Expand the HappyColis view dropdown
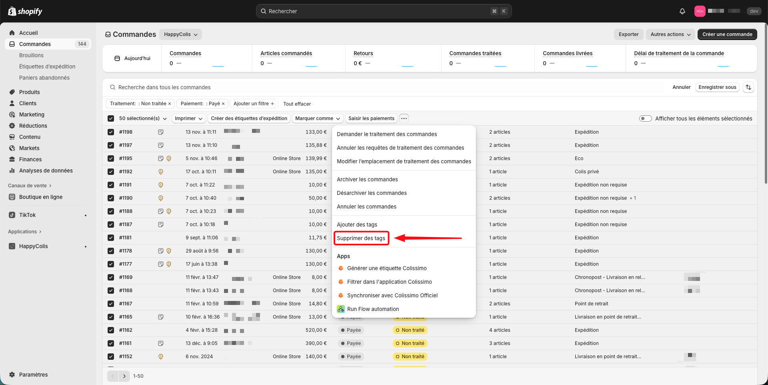The image size is (768, 385). 180,34
